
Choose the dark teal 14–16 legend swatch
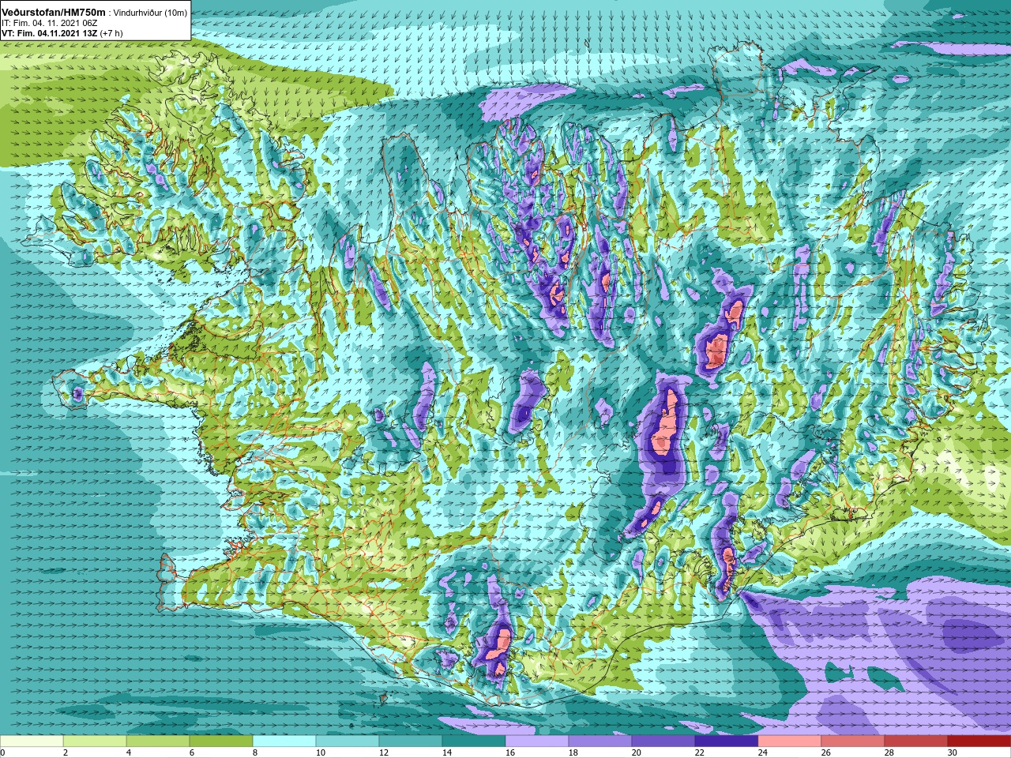[474, 741]
